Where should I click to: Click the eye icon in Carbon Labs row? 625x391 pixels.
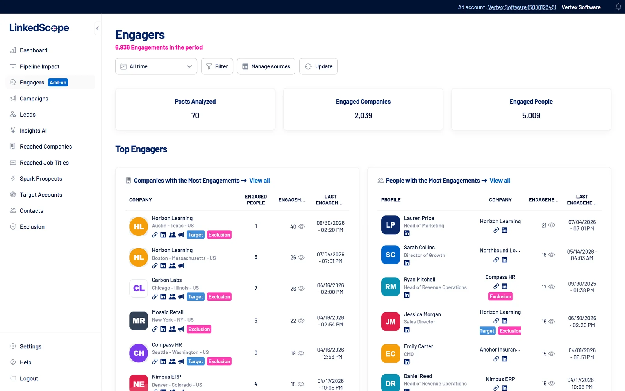coord(302,289)
